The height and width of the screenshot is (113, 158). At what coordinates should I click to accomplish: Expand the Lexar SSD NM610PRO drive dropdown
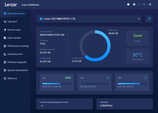coord(89,19)
